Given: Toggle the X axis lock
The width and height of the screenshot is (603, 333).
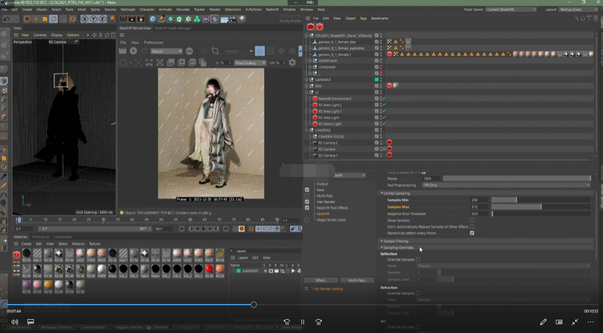Looking at the screenshot, I should (85, 19).
